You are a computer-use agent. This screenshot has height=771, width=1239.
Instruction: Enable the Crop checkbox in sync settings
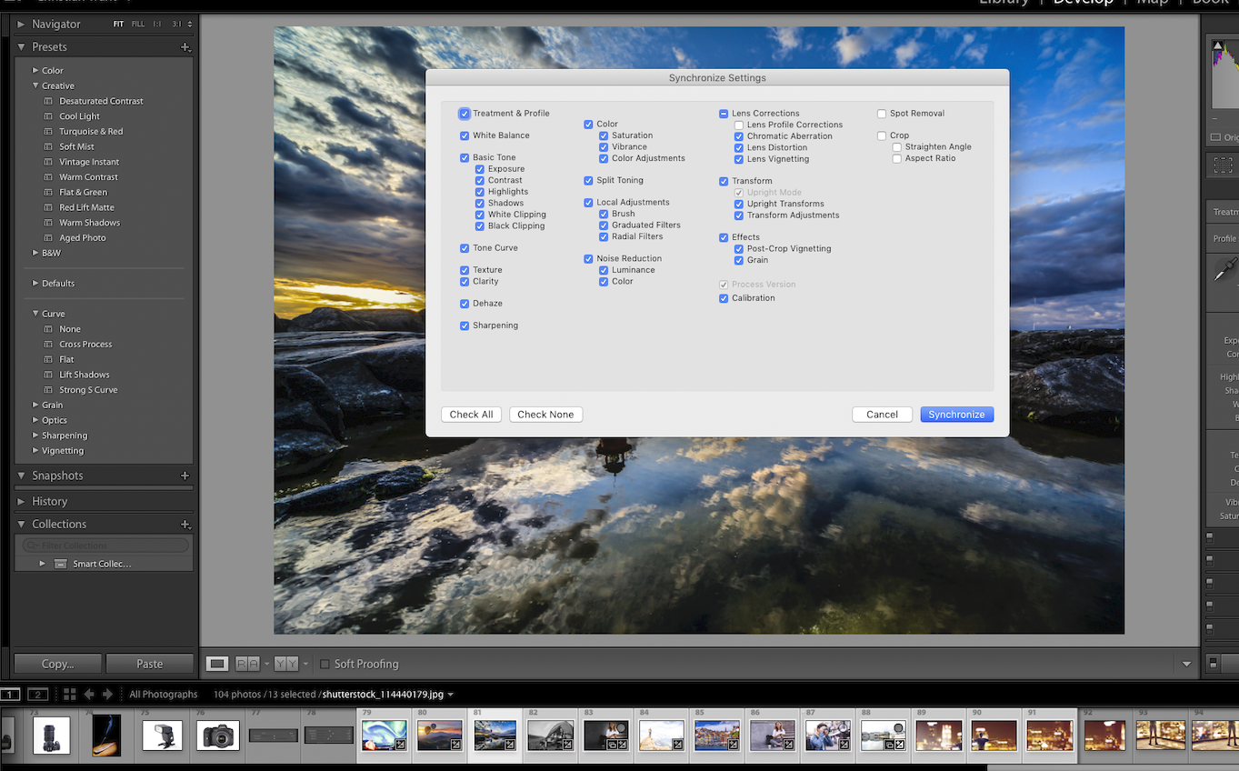(881, 135)
